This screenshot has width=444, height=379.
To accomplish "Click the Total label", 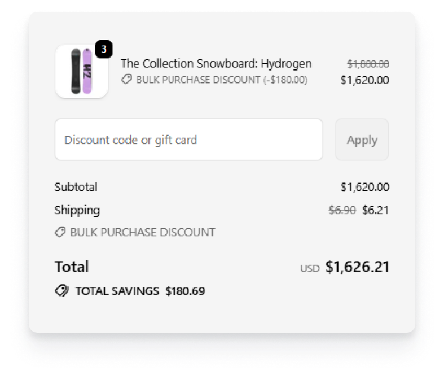I will [x=72, y=267].
